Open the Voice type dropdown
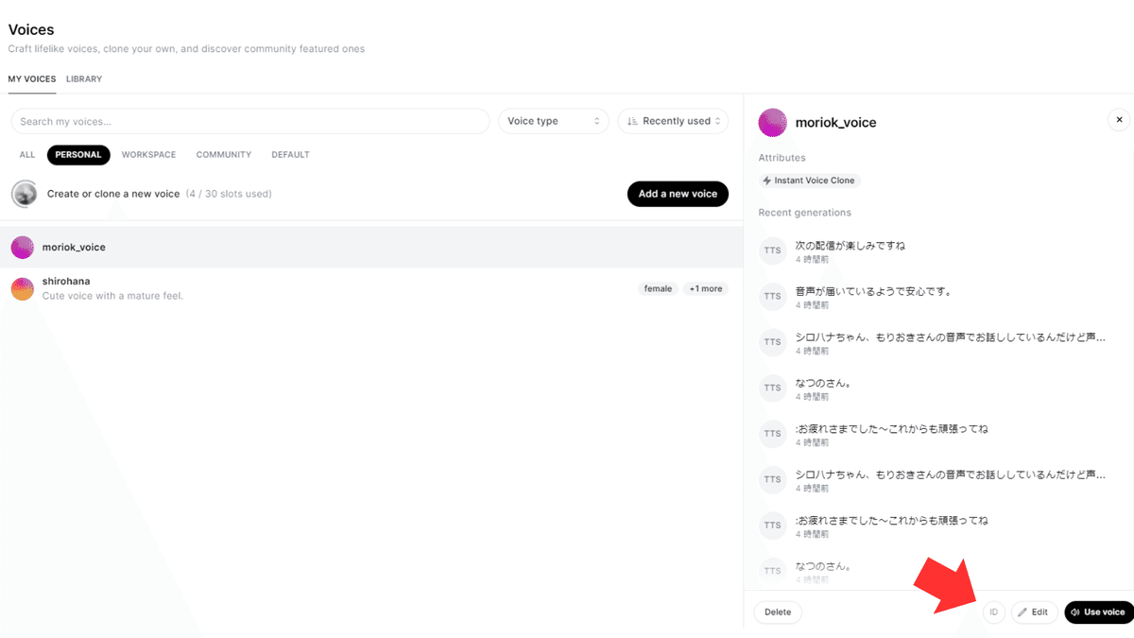 553,121
